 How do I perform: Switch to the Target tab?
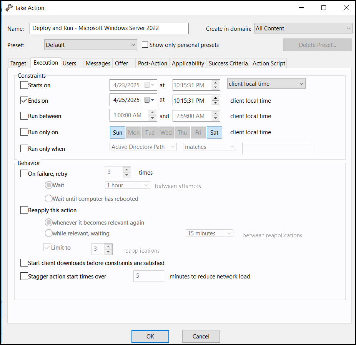pyautogui.click(x=19, y=63)
